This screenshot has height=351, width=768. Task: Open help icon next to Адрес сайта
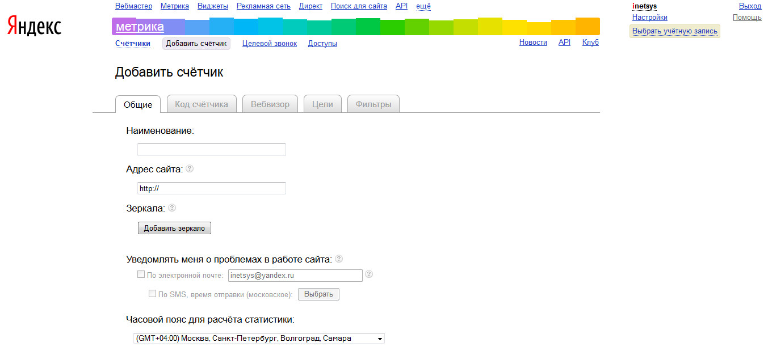point(190,168)
